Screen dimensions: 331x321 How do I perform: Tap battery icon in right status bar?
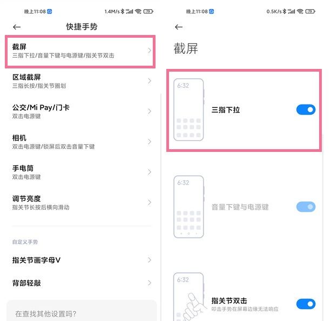tap(310, 11)
